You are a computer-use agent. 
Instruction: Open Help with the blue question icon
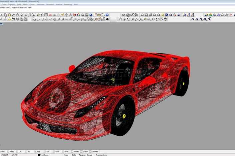pos(107,15)
